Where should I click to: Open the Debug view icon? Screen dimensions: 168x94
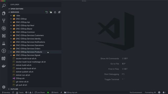point(4,28)
